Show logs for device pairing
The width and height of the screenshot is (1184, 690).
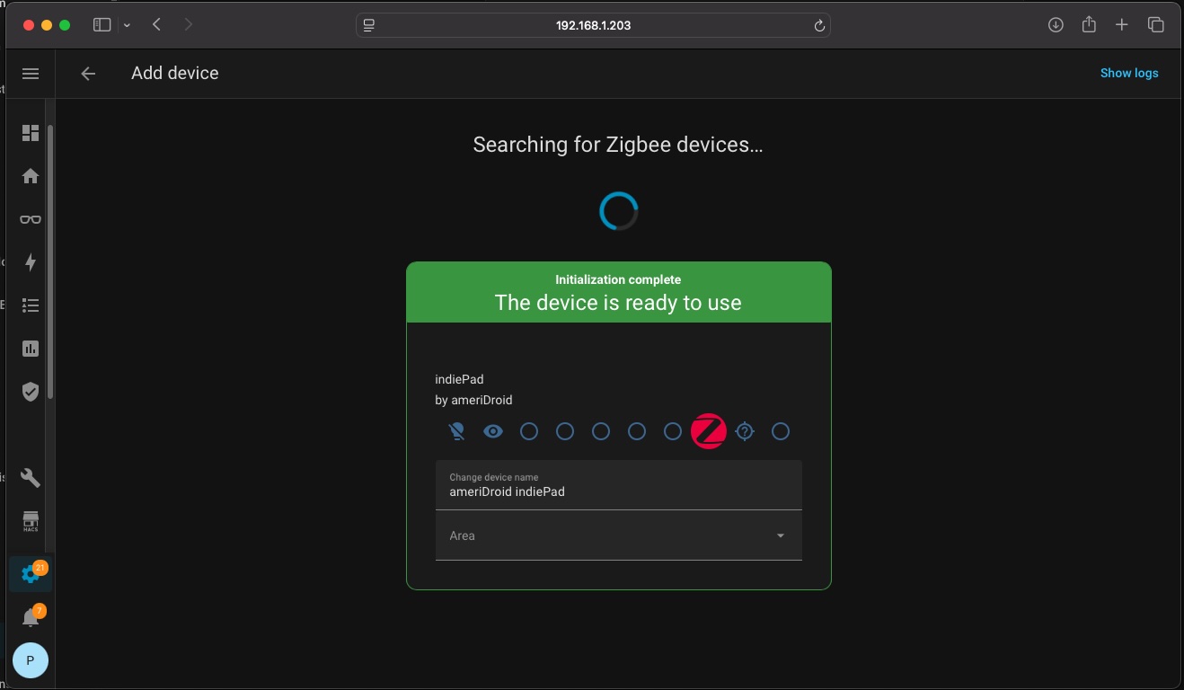click(x=1129, y=74)
